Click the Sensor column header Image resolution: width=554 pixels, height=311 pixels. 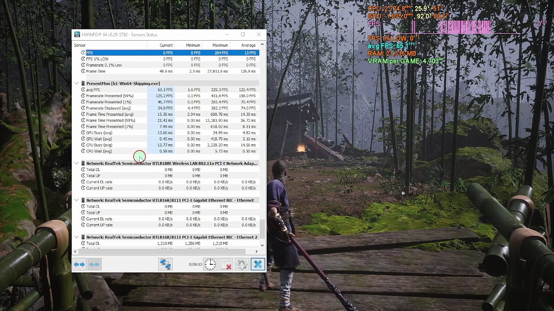pos(110,45)
